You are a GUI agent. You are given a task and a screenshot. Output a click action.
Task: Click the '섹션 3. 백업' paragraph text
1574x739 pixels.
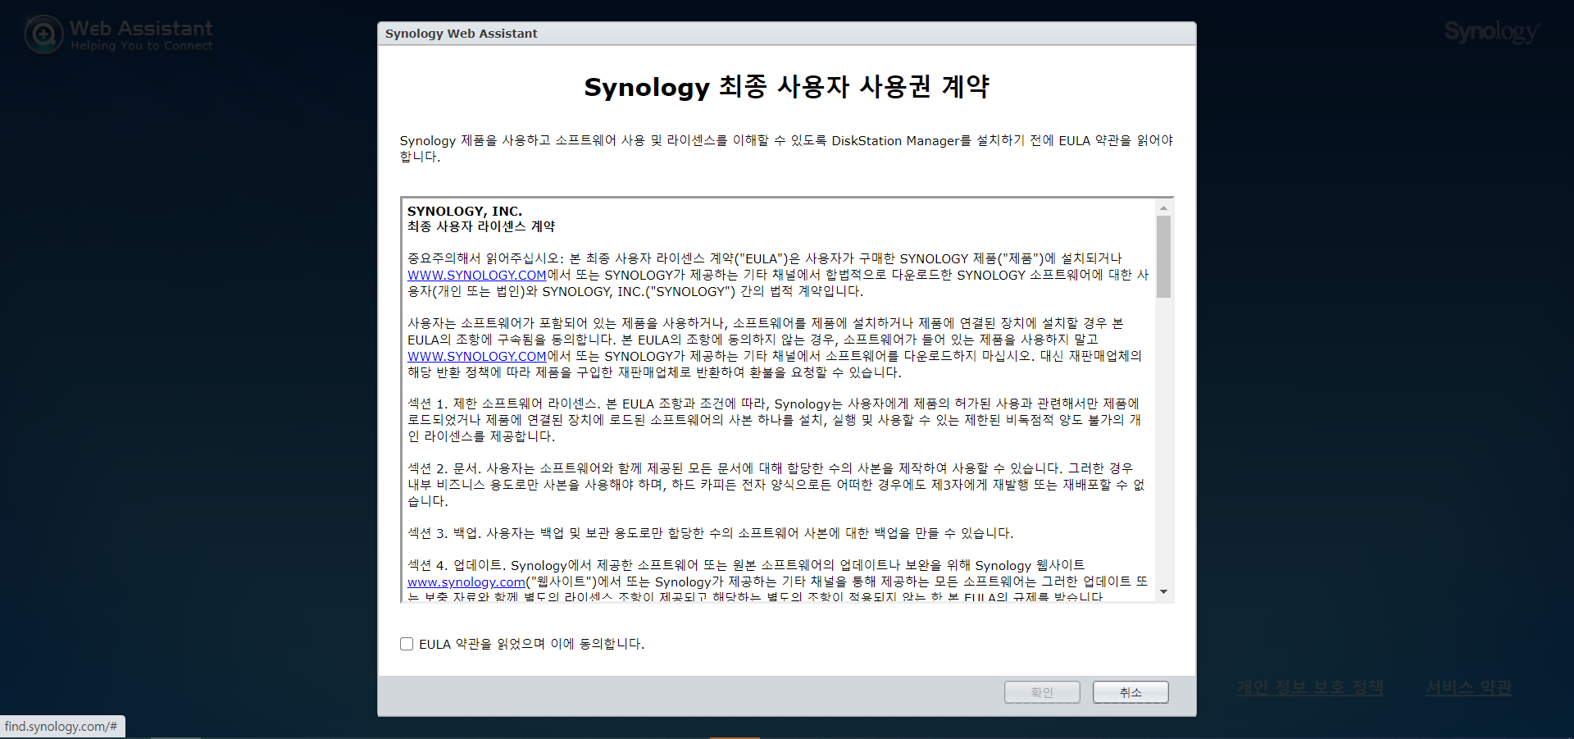point(711,533)
